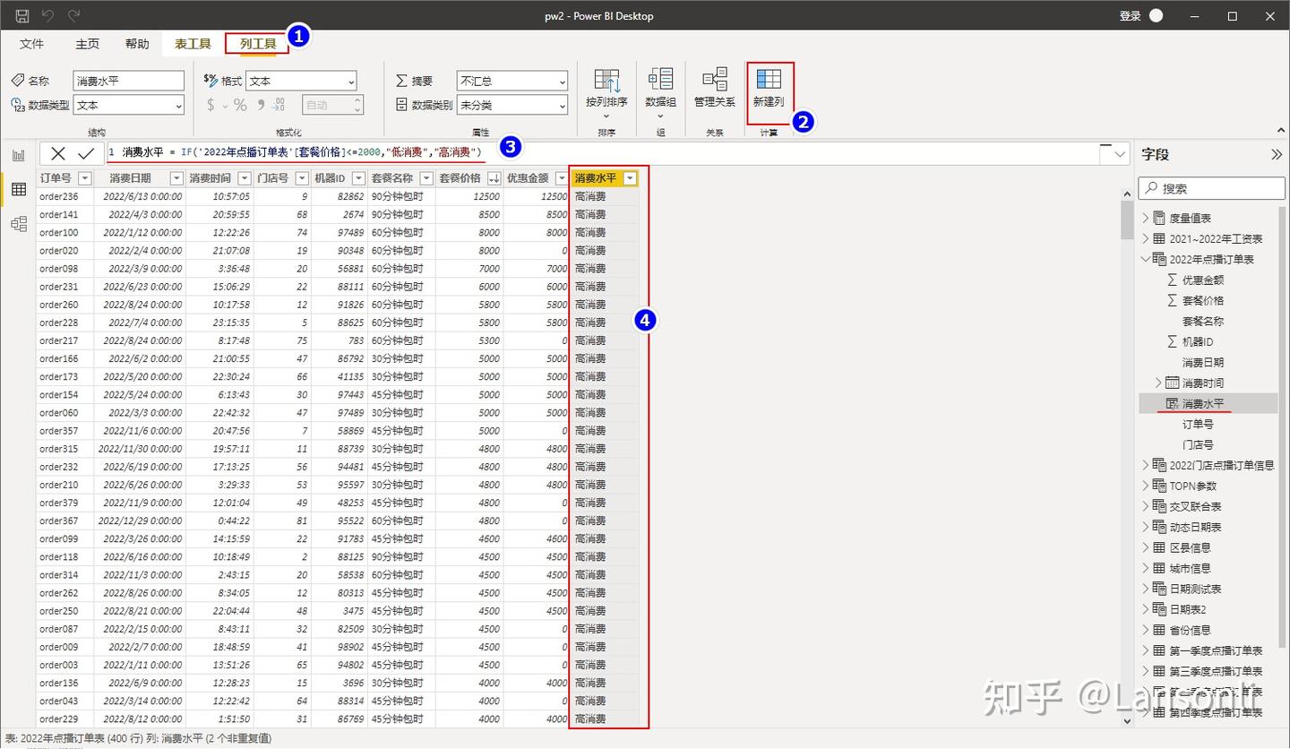The image size is (1290, 749).
Task: Open the 消费水平 column header dropdown
Action: 630,178
